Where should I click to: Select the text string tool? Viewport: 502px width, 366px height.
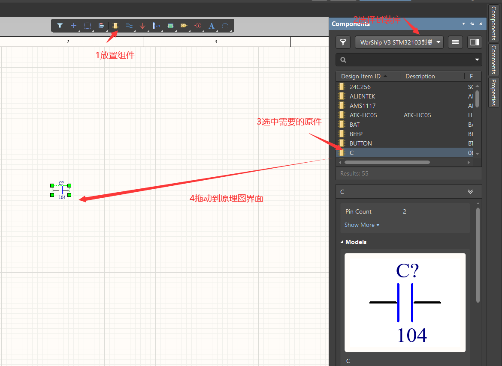coord(212,26)
